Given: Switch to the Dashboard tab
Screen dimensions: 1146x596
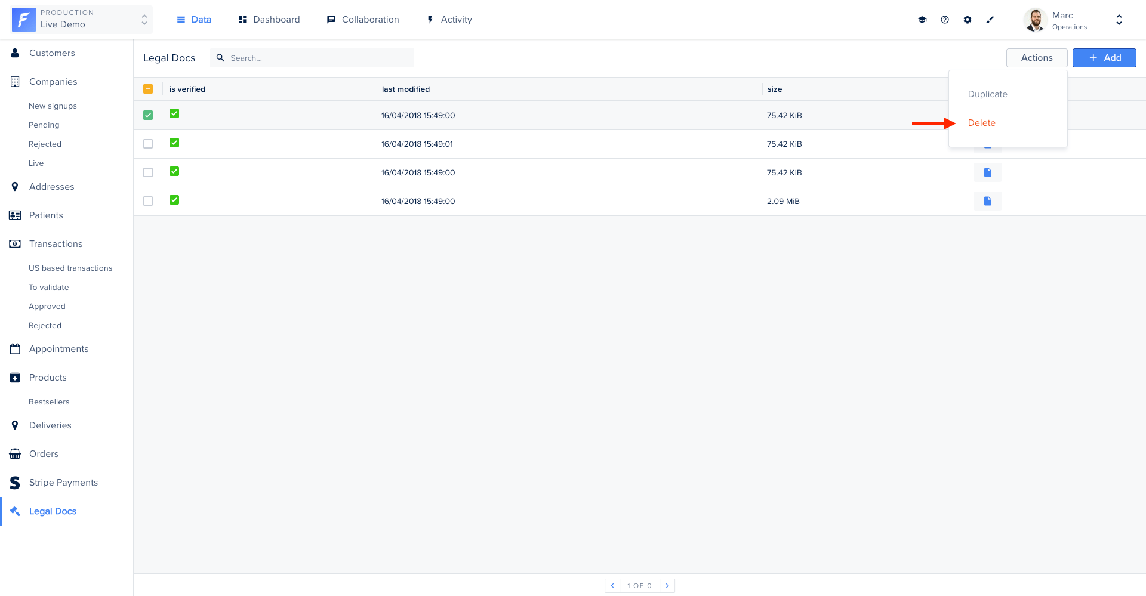Looking at the screenshot, I should [269, 20].
